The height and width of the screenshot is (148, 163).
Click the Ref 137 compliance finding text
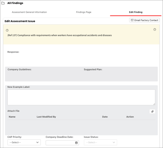point(59,35)
